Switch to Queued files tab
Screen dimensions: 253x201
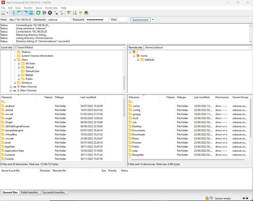pyautogui.click(x=10, y=192)
